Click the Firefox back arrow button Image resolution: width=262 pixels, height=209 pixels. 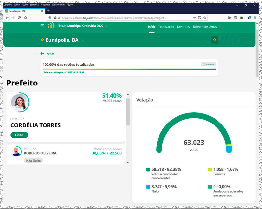click(x=8, y=18)
